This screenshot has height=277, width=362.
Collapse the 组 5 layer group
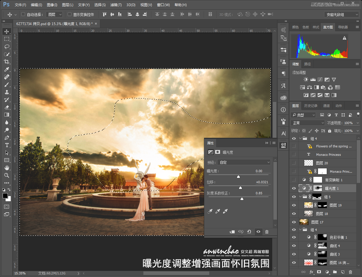(x=301, y=197)
